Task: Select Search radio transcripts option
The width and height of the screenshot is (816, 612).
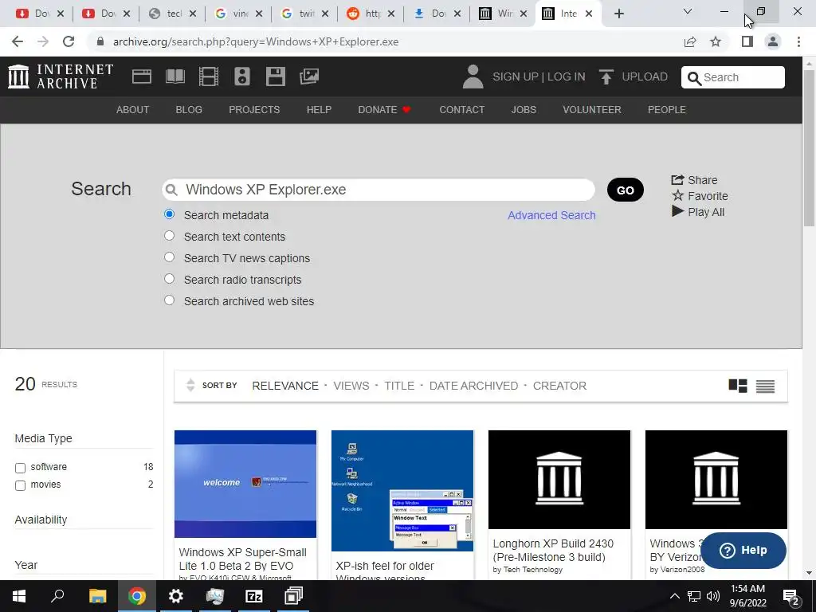Action: click(x=169, y=278)
